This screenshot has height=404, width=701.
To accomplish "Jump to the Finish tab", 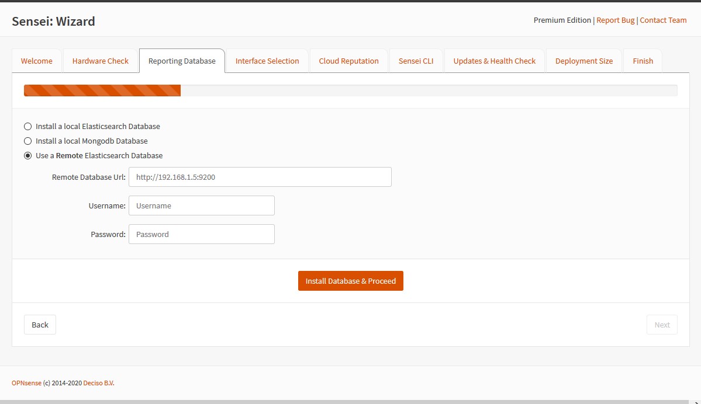I will [643, 60].
